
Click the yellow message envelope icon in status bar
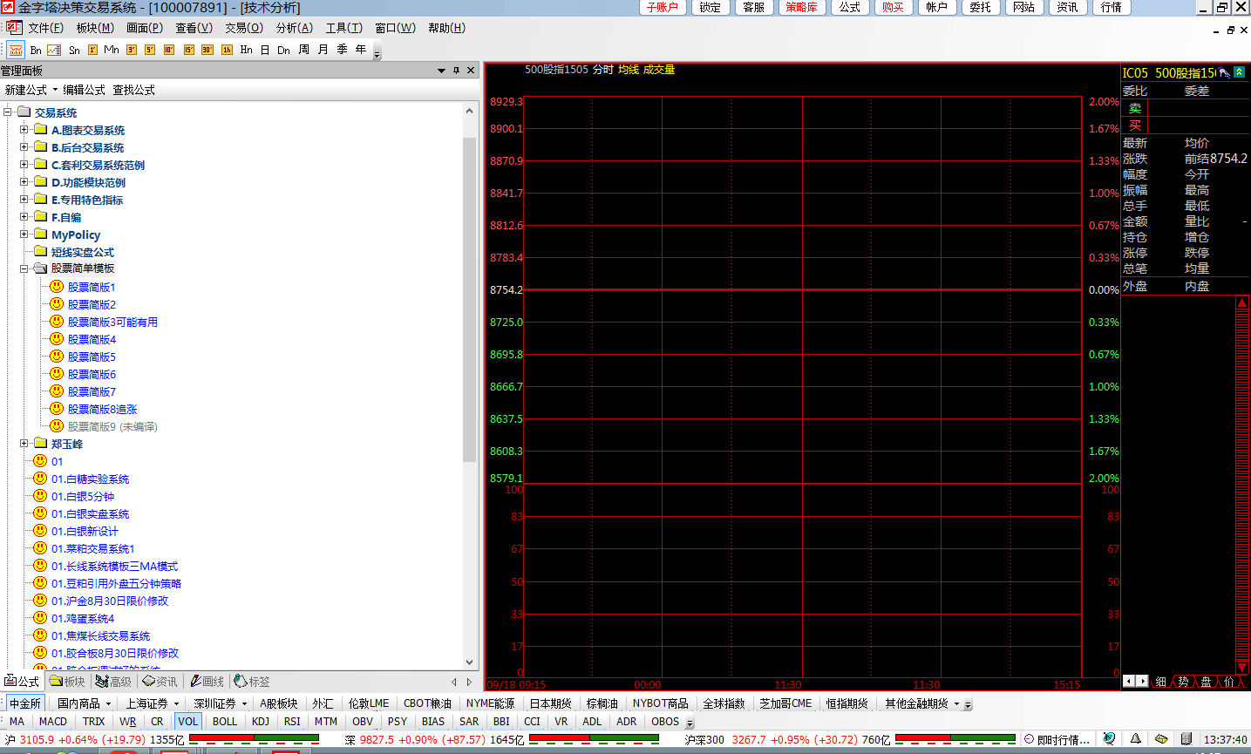coord(1161,738)
